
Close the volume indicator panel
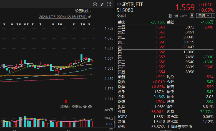pos(90,107)
